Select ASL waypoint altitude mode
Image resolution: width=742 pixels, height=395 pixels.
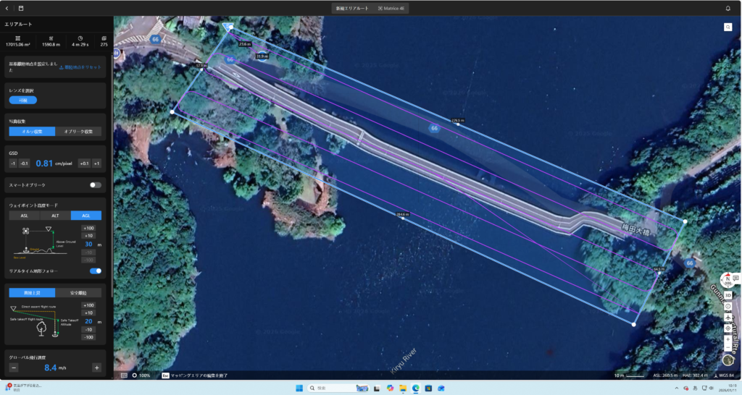point(24,216)
